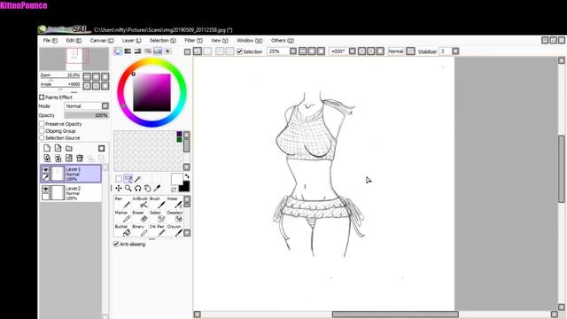
Task: Open the Selection menu
Action: 163,41
